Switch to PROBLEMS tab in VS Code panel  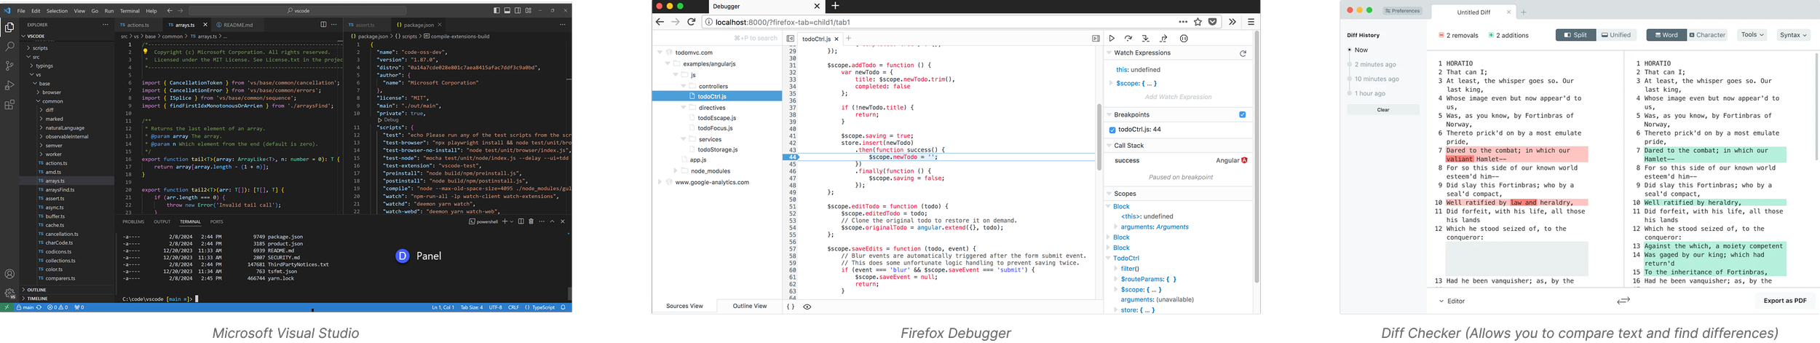tap(133, 221)
